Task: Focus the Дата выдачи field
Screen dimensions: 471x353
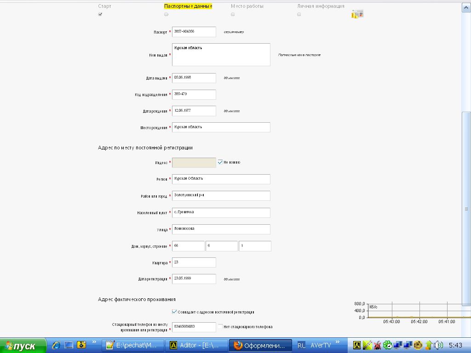Action: pos(194,78)
